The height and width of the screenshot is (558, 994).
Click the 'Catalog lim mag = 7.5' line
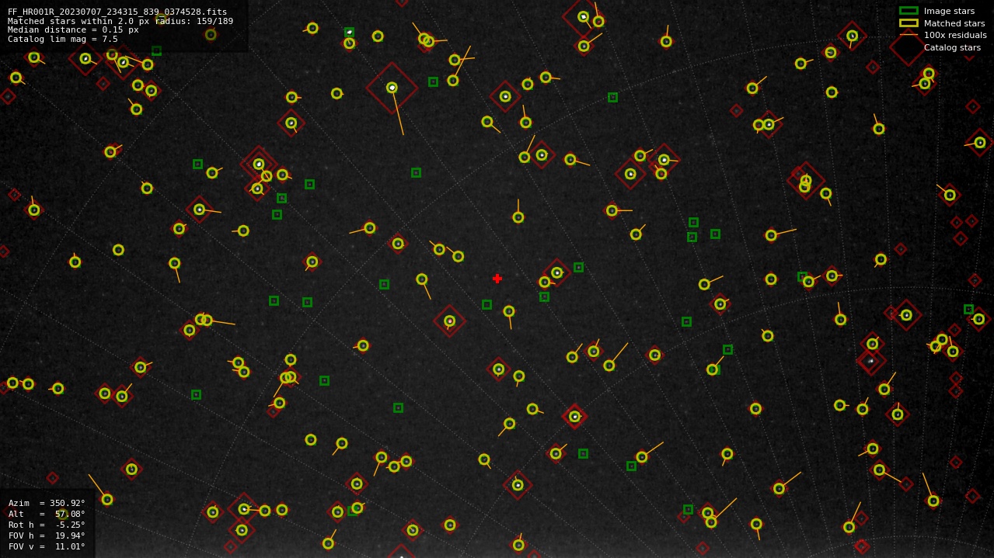click(63, 39)
